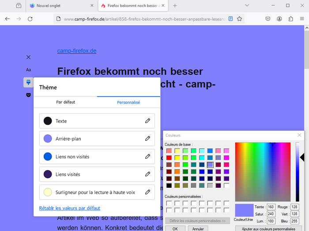Open a new tab with plus button
The width and height of the screenshot is (309, 231).
pyautogui.click(x=175, y=6)
